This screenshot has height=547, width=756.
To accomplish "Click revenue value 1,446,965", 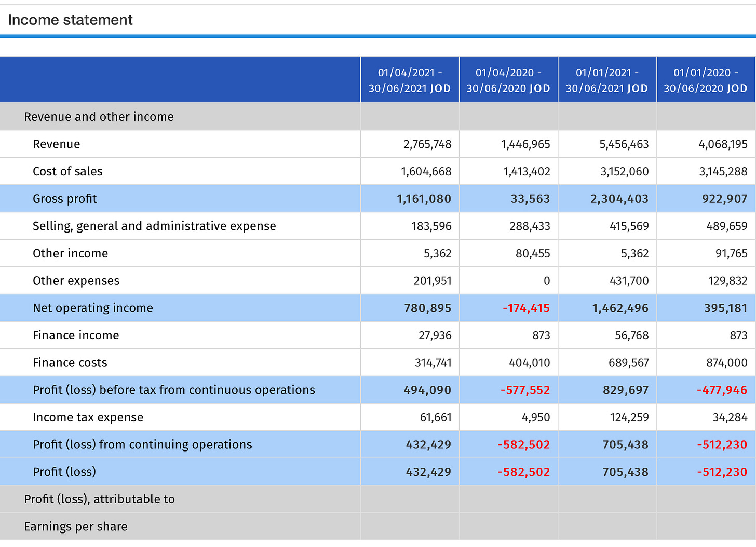I will [x=525, y=144].
